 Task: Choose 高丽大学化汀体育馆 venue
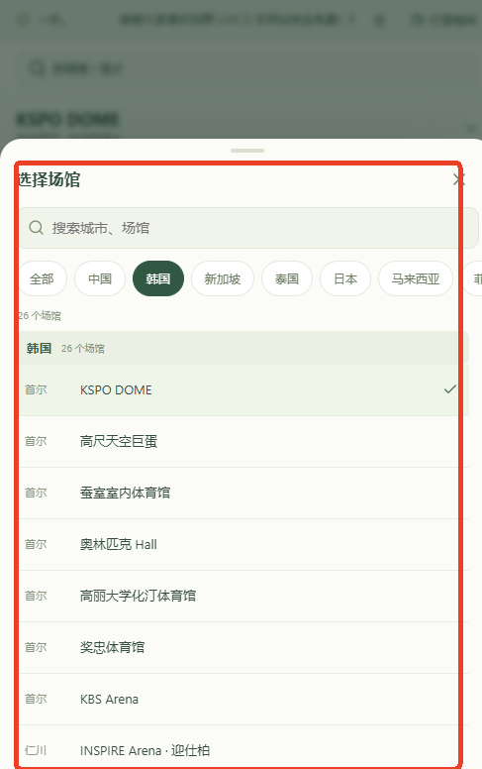243,597
